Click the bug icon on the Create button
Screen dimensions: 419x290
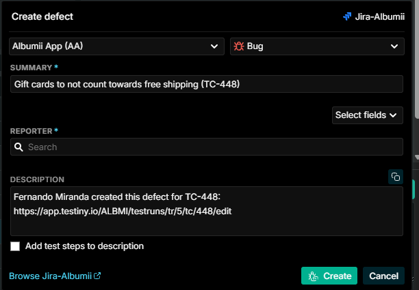(x=313, y=276)
